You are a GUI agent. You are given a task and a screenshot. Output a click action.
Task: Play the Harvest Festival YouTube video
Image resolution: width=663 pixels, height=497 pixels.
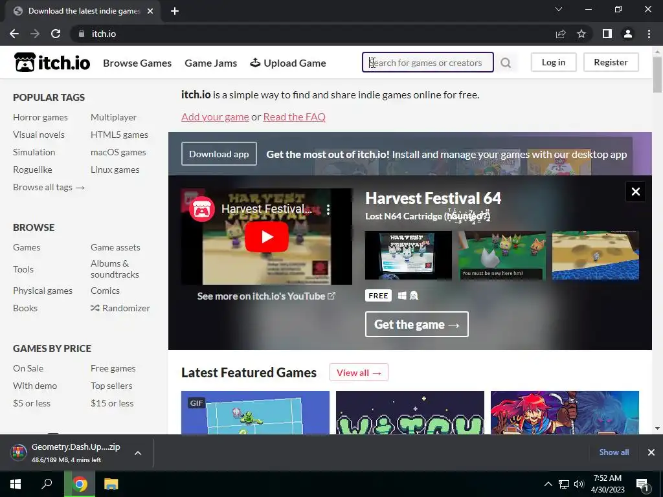point(267,237)
